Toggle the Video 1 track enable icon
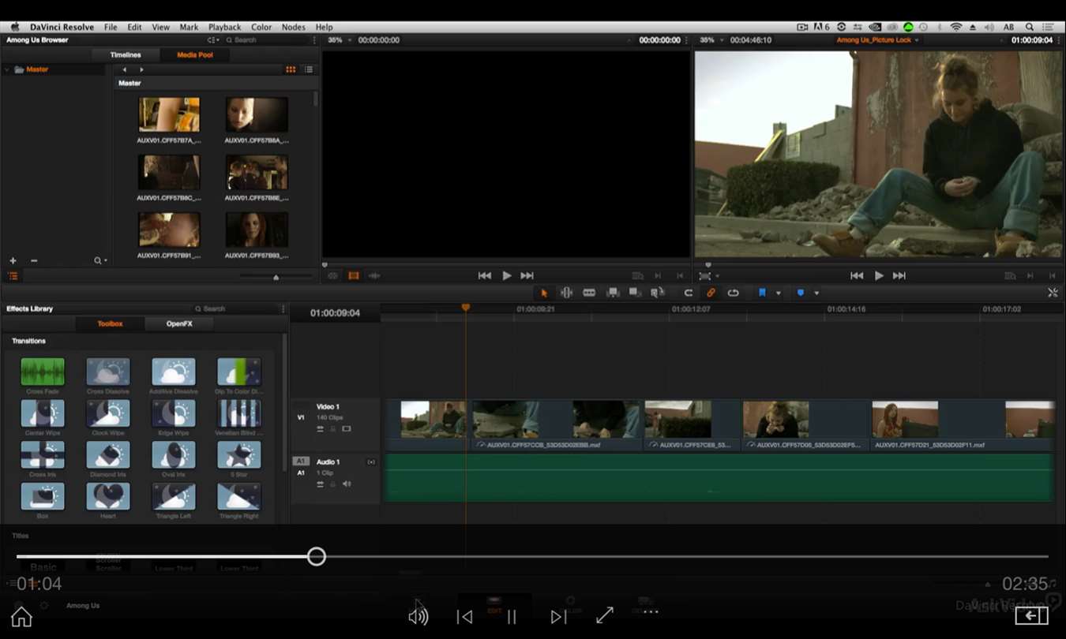The width and height of the screenshot is (1066, 639). coord(347,429)
